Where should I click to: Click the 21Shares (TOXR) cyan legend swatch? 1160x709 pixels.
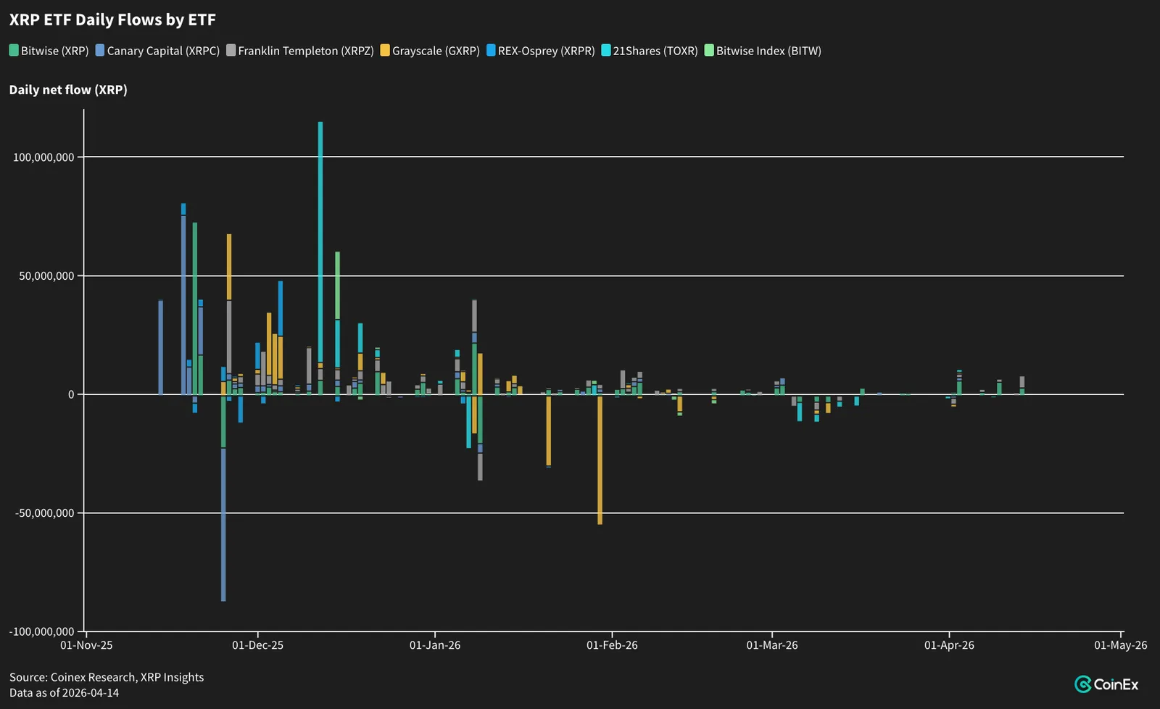pyautogui.click(x=606, y=51)
